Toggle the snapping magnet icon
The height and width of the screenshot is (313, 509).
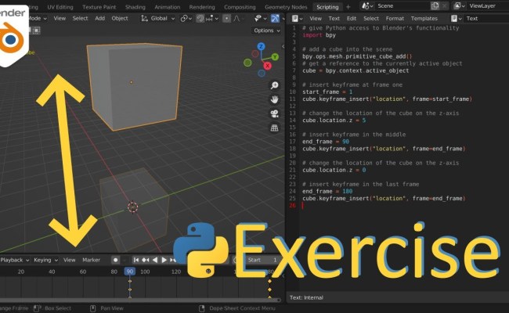(x=200, y=19)
